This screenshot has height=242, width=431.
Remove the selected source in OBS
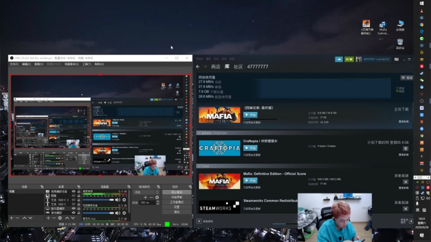pyautogui.click(x=54, y=218)
